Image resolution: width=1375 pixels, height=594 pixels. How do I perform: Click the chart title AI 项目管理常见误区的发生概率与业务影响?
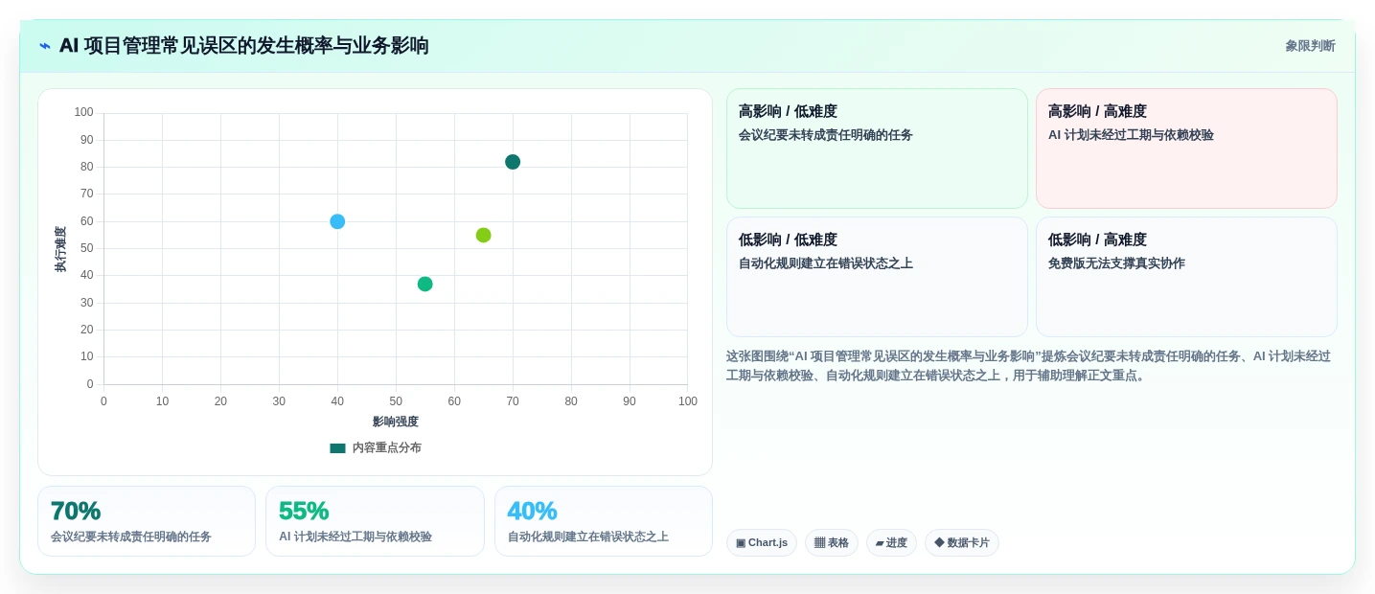[x=243, y=46]
